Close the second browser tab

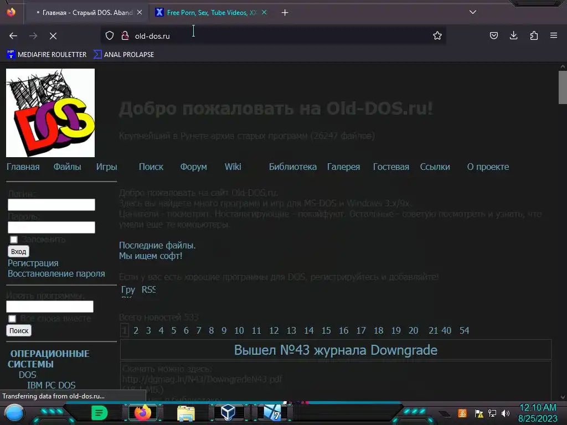(264, 12)
